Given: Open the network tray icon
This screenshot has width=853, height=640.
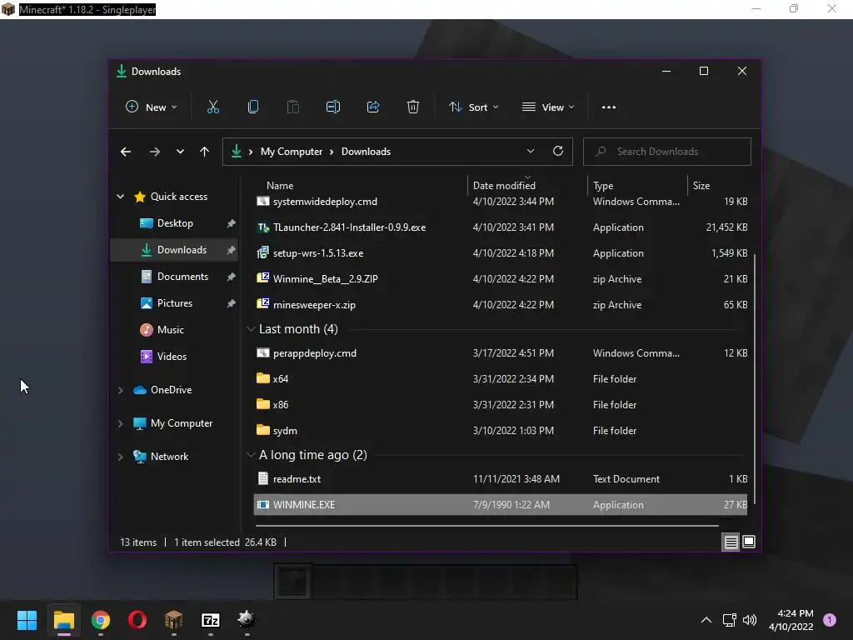Looking at the screenshot, I should point(729,620).
